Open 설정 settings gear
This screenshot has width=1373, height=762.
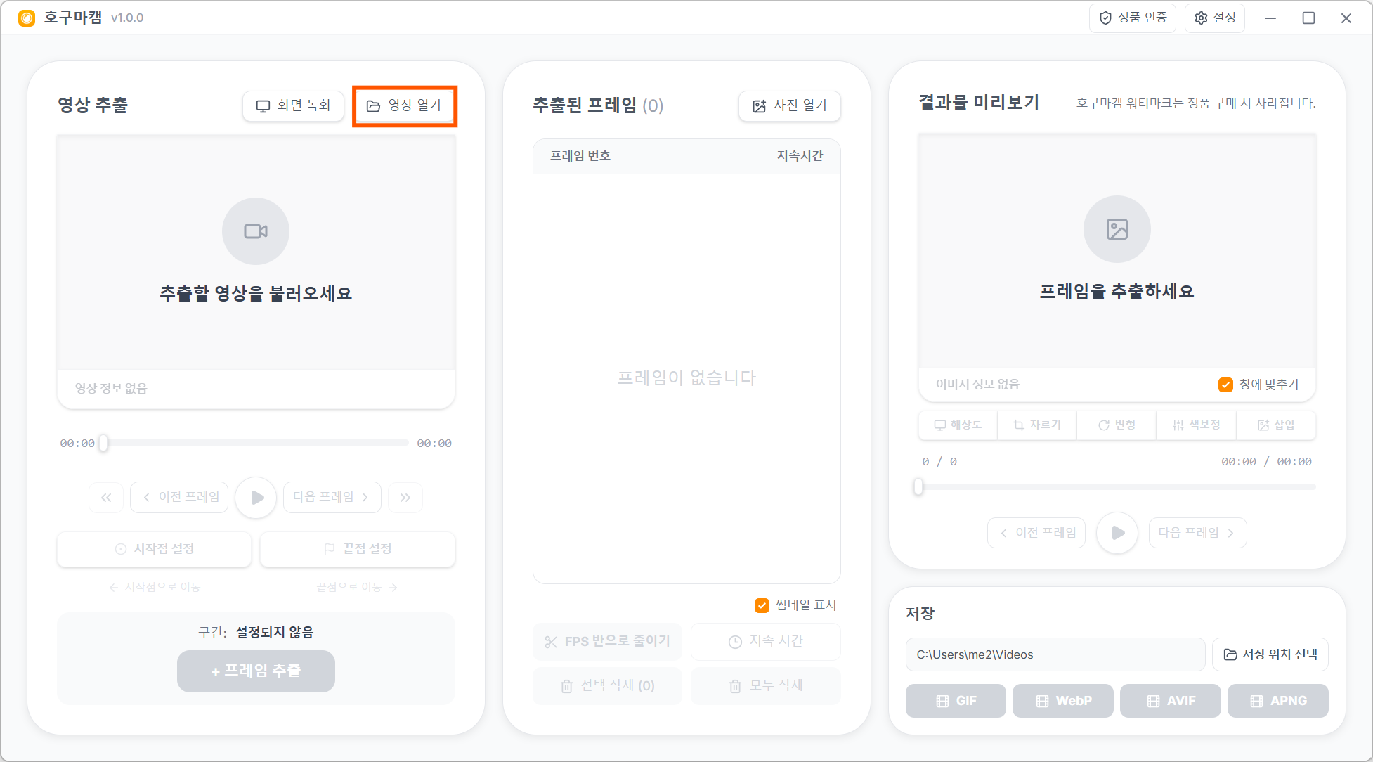(1215, 18)
